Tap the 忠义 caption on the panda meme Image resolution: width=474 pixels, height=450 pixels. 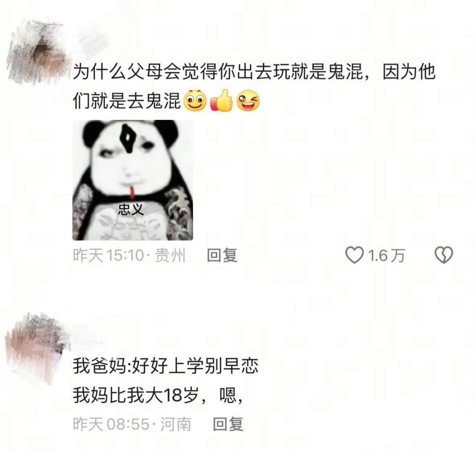tap(130, 209)
